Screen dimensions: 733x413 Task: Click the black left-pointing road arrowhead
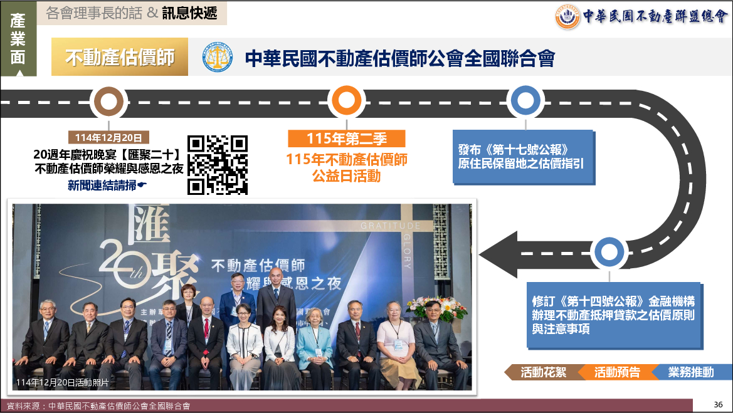click(500, 253)
